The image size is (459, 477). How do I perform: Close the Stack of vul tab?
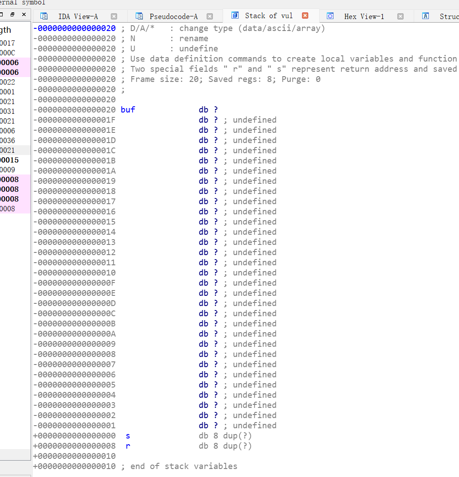[305, 16]
